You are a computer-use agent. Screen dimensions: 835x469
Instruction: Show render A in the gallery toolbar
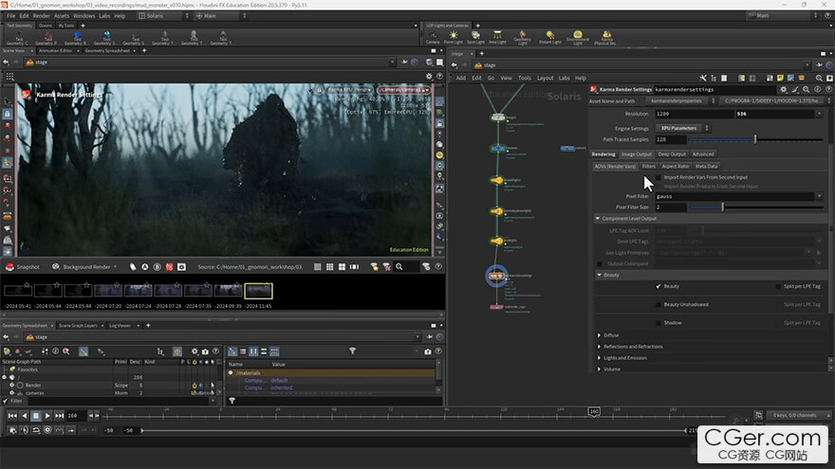(145, 267)
